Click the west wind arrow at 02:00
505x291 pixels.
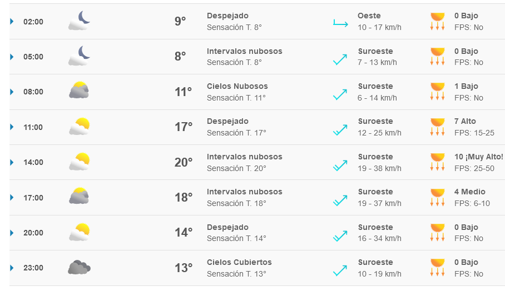click(339, 23)
